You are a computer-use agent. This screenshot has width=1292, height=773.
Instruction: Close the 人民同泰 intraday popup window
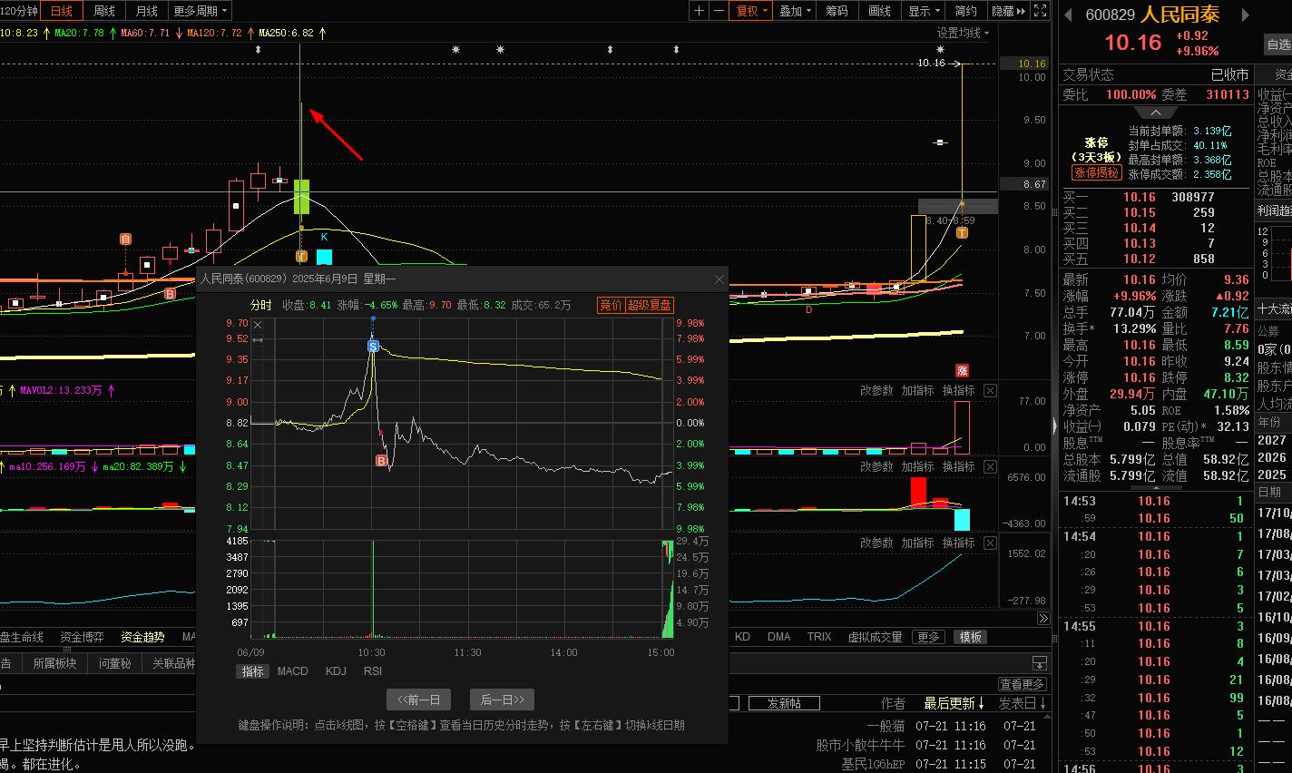719,279
